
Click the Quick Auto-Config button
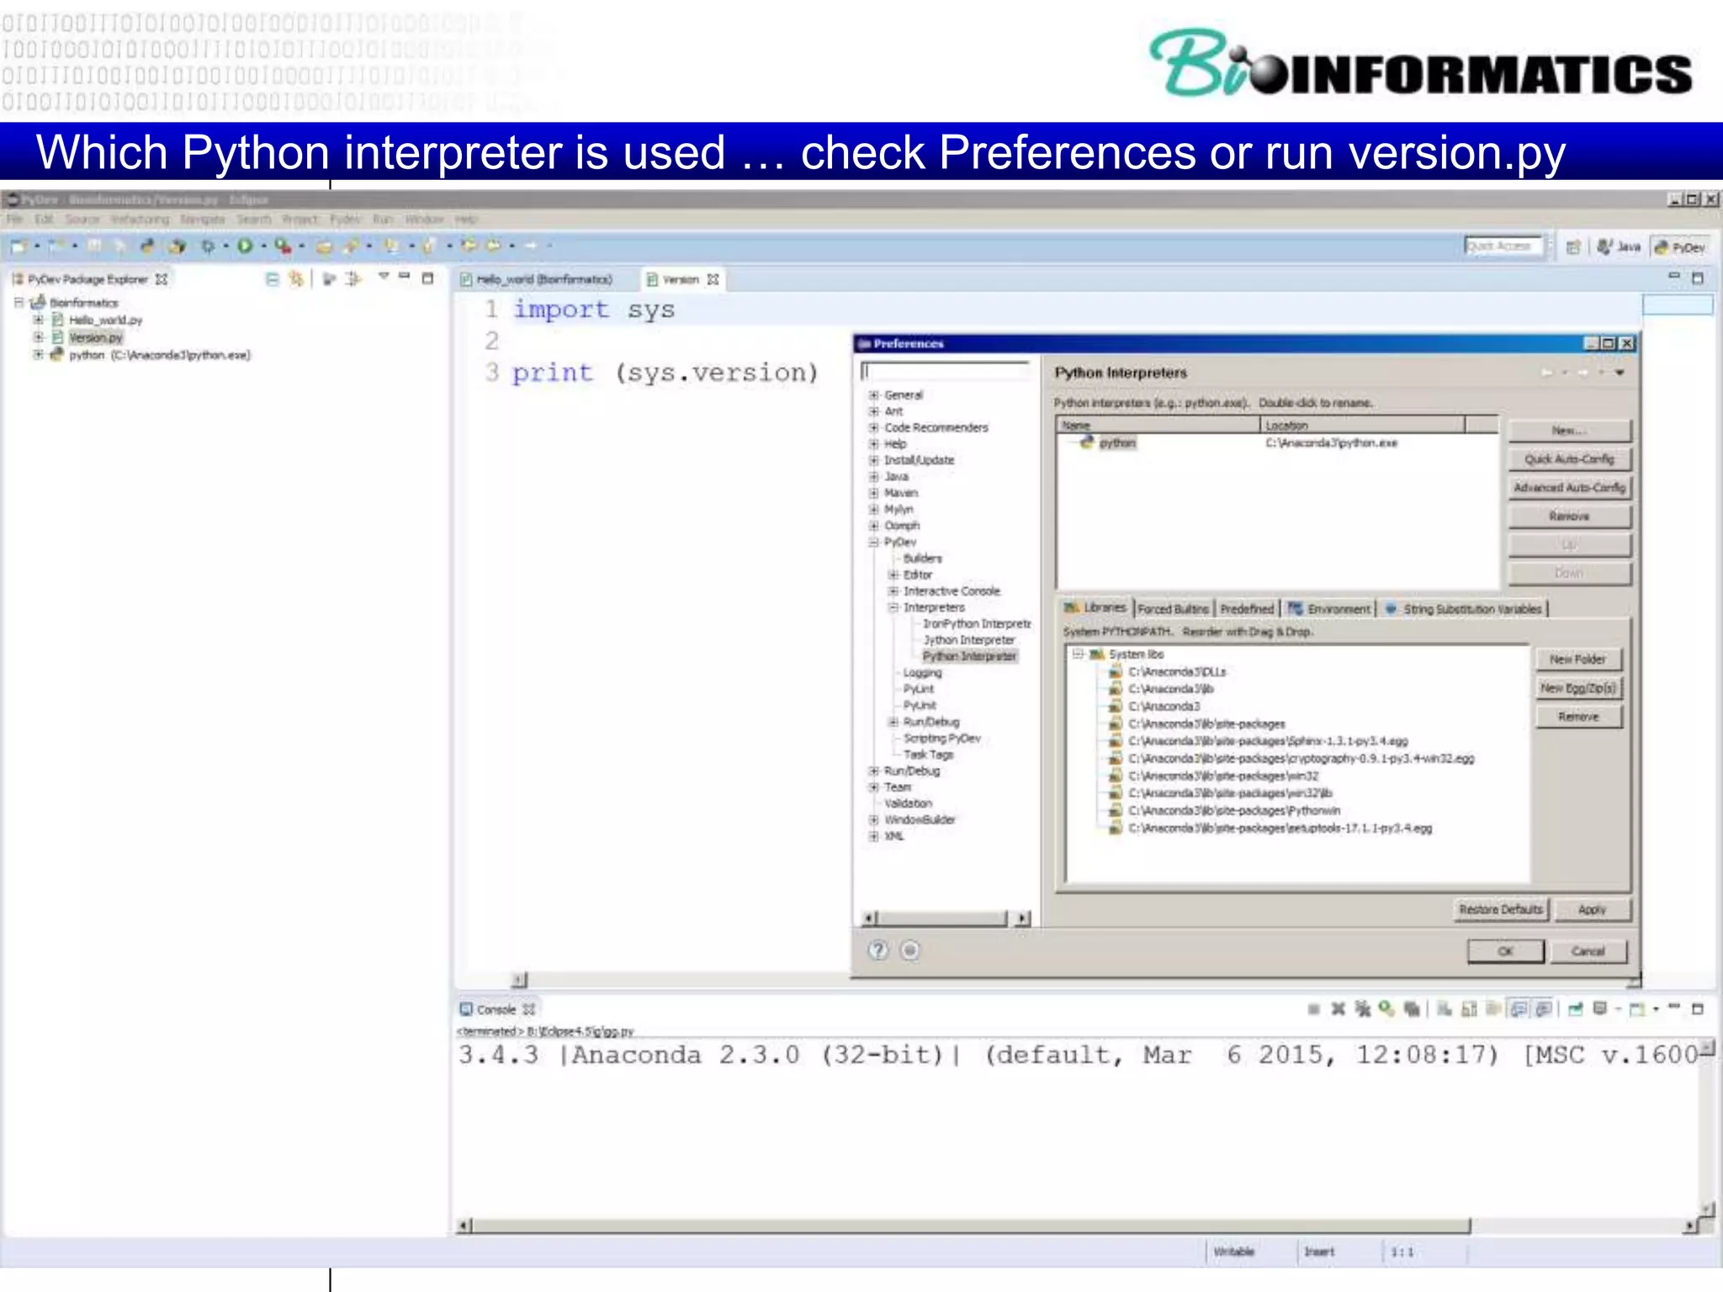click(x=1569, y=458)
